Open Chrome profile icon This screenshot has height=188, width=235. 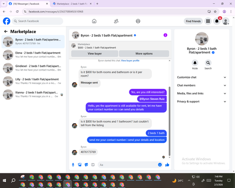pos(224,12)
